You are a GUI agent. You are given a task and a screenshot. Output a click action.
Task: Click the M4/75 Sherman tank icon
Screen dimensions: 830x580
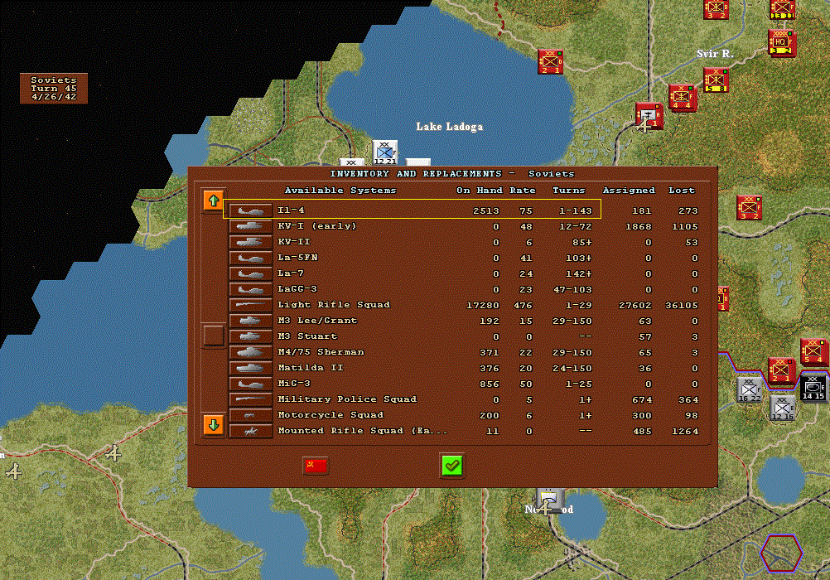click(251, 352)
